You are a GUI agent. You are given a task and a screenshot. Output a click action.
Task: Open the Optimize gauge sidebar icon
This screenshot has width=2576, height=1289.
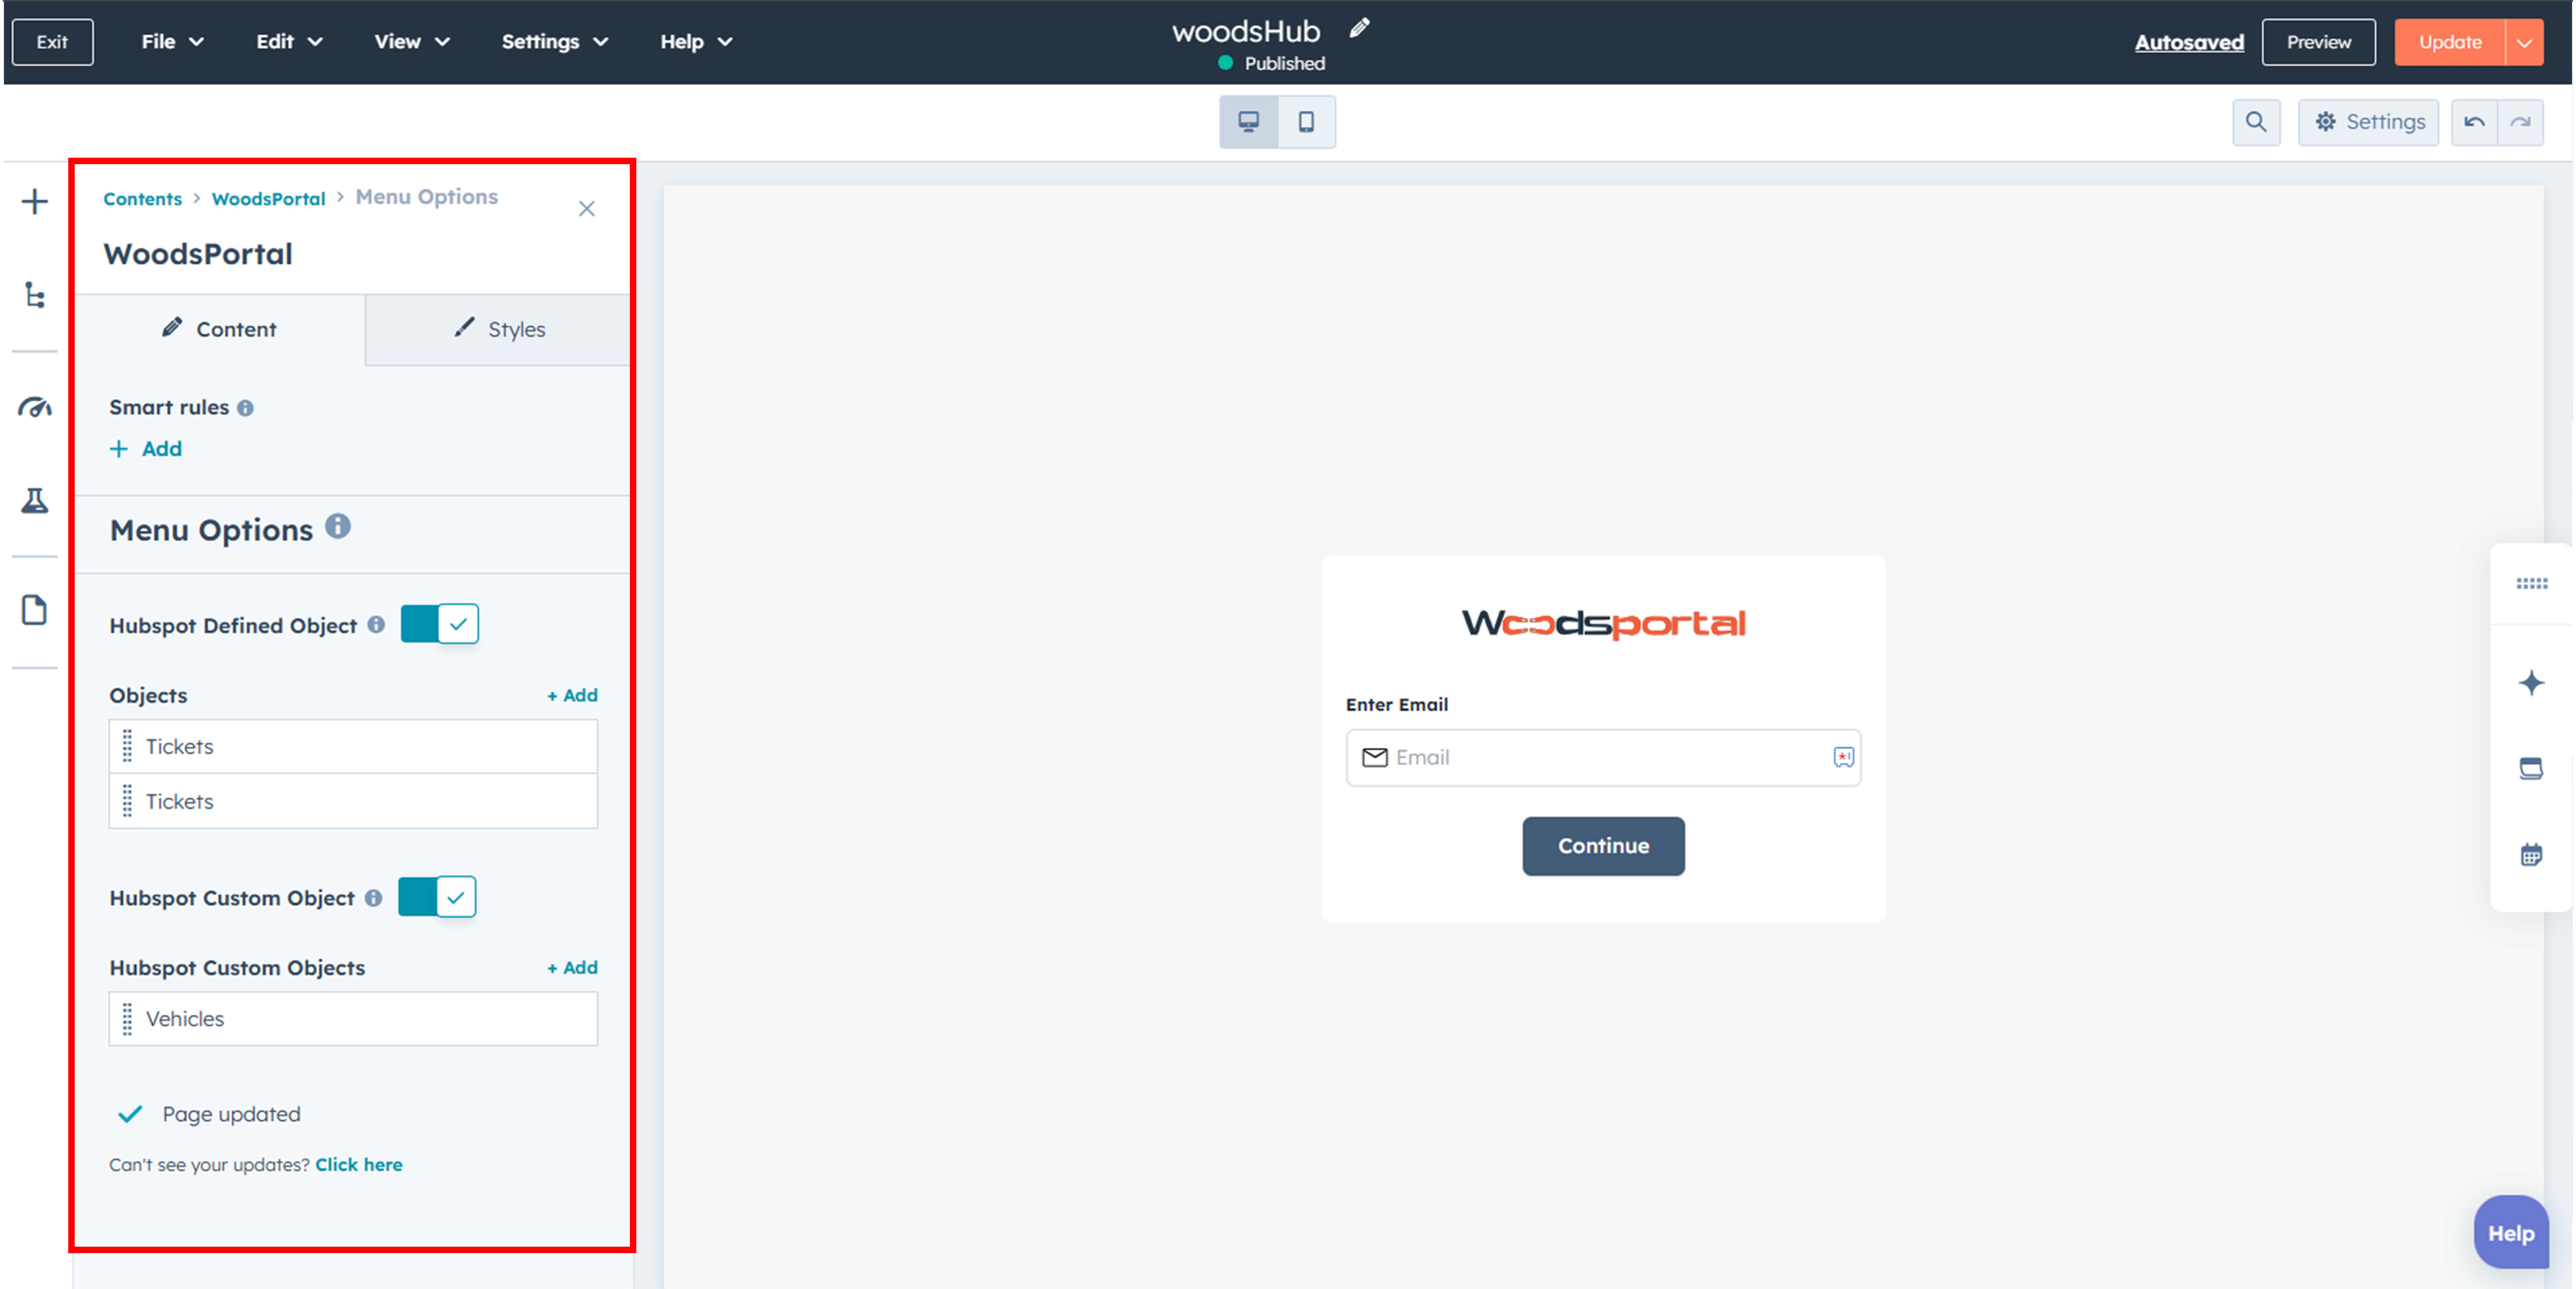click(x=35, y=407)
